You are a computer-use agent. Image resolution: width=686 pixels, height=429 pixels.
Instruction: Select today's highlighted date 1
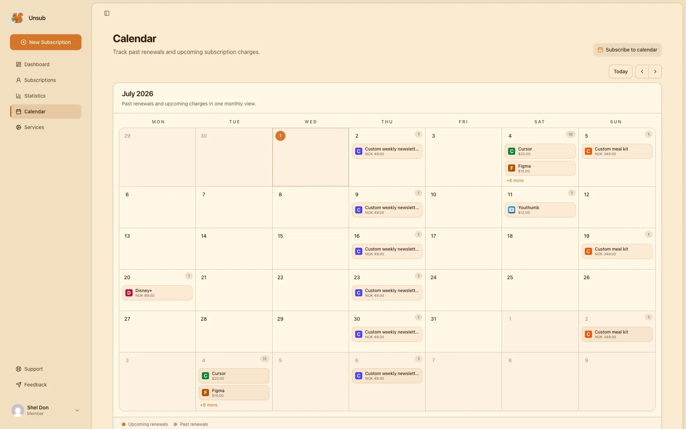[280, 136]
